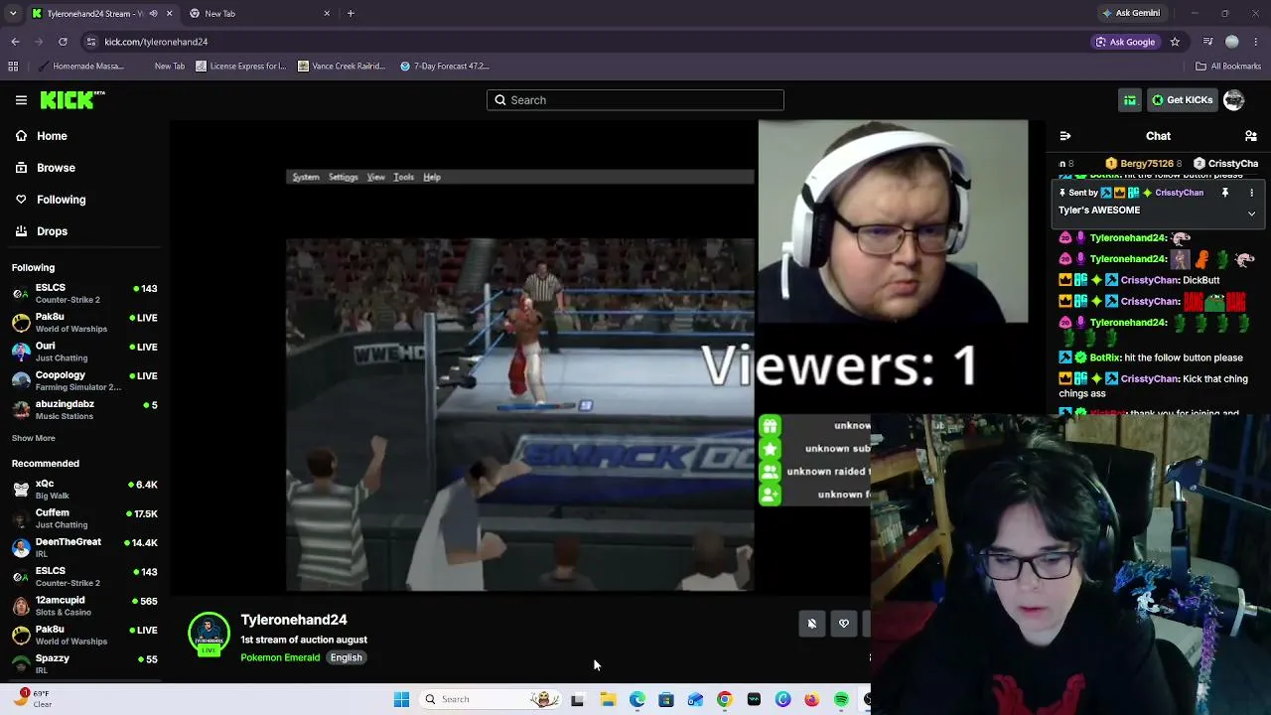Viewport: 1271px width, 715px height.
Task: Click the Ask Gemini button
Action: [1131, 13]
